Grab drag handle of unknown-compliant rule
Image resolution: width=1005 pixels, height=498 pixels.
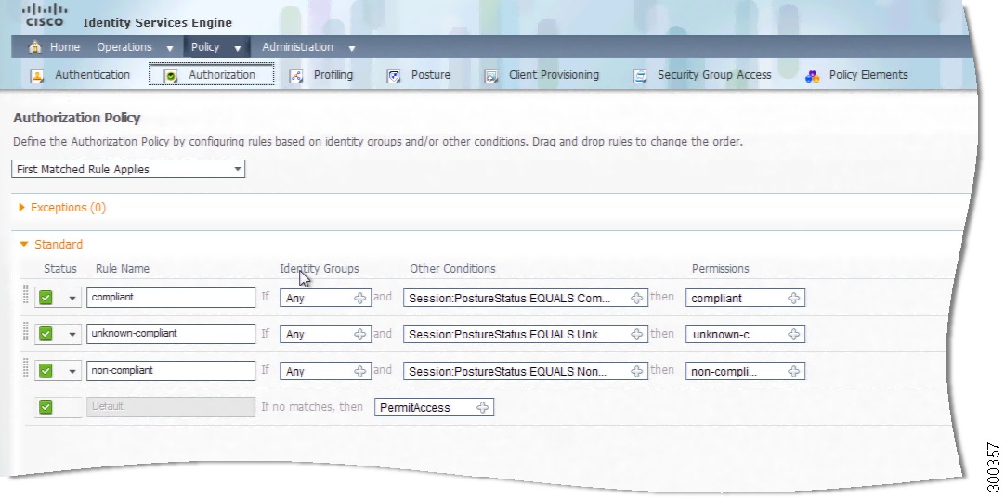pyautogui.click(x=26, y=331)
